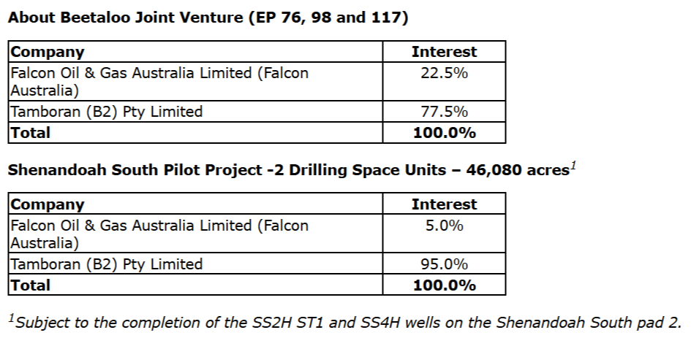
Task: Click the footnote about SS2H ST1 wells
Action: pos(347,322)
